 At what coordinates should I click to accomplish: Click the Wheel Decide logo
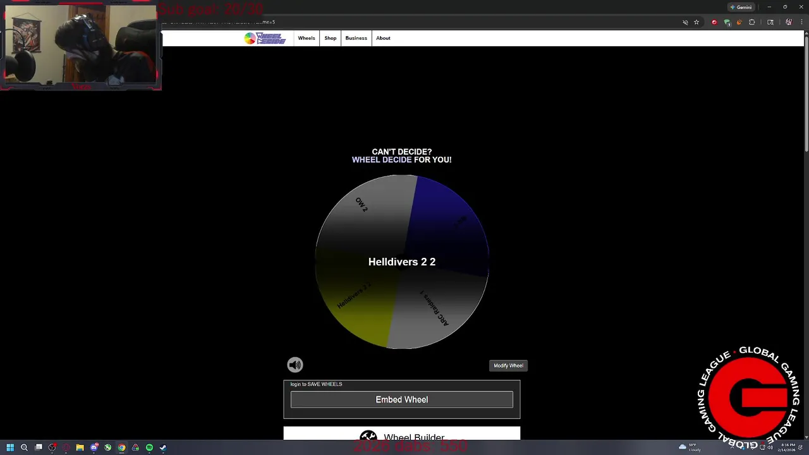click(x=265, y=38)
